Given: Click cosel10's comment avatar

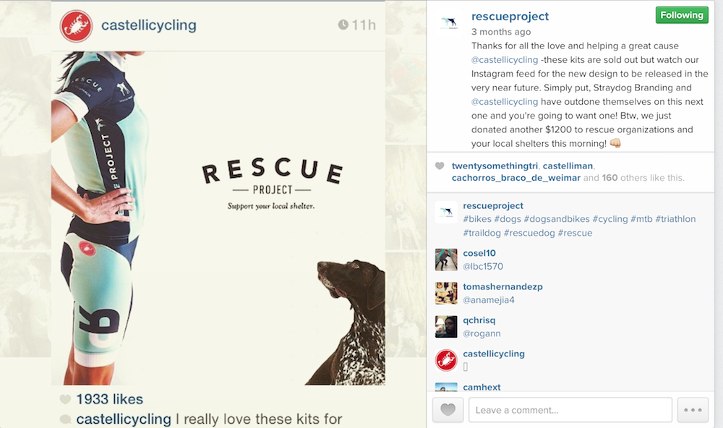Looking at the screenshot, I should tap(446, 260).
